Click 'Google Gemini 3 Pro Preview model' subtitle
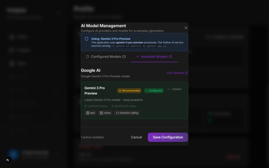The image size is (269, 168). pyautogui.click(x=105, y=76)
